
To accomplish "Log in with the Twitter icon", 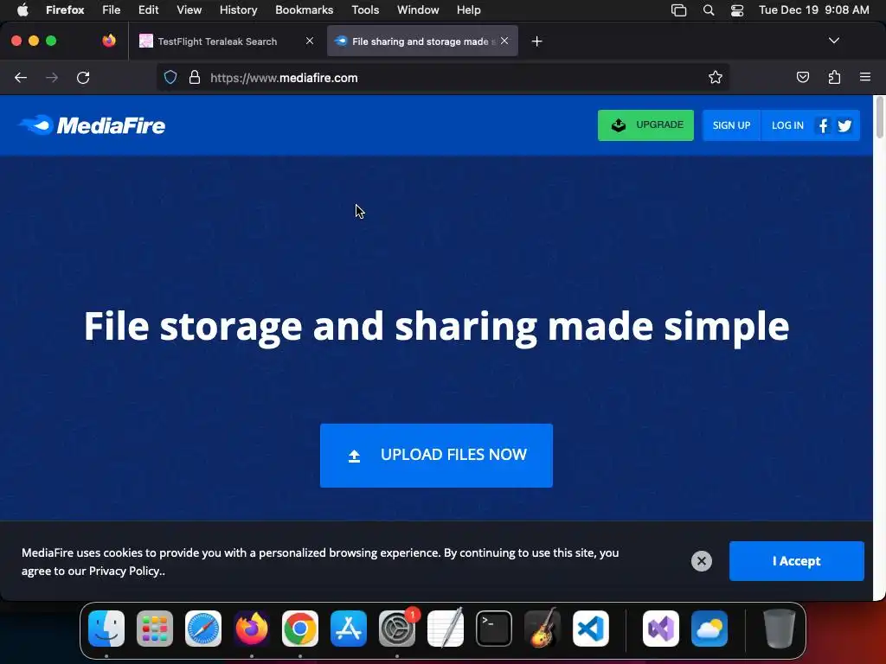I will [844, 125].
